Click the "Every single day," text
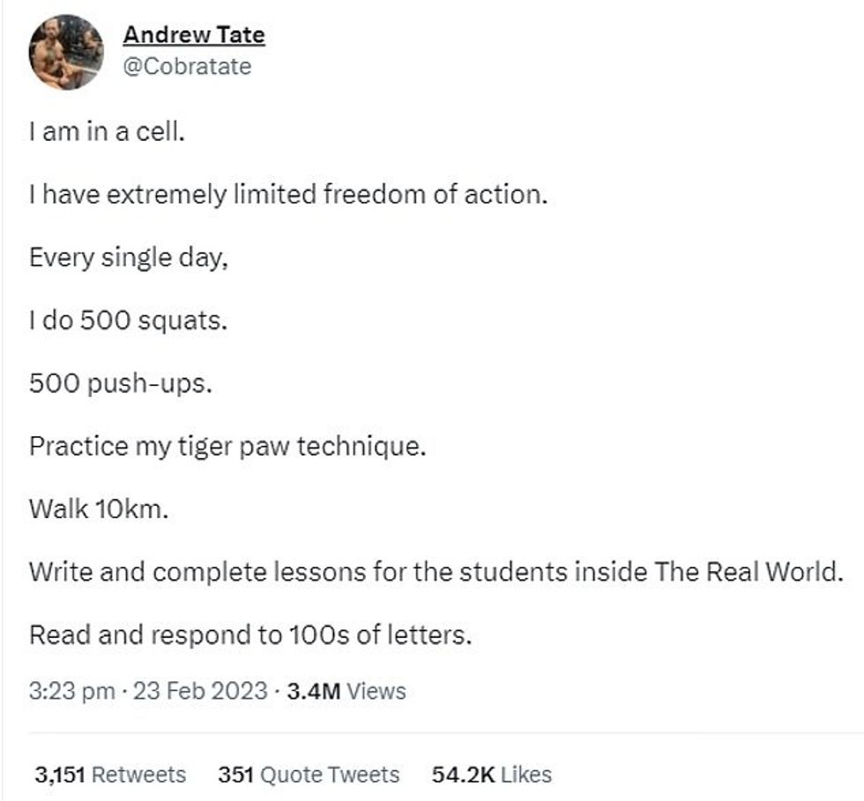 (128, 258)
